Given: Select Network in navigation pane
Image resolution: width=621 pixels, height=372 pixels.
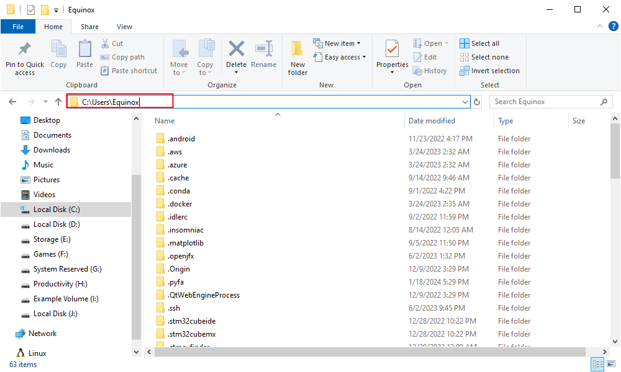Looking at the screenshot, I should pos(42,334).
